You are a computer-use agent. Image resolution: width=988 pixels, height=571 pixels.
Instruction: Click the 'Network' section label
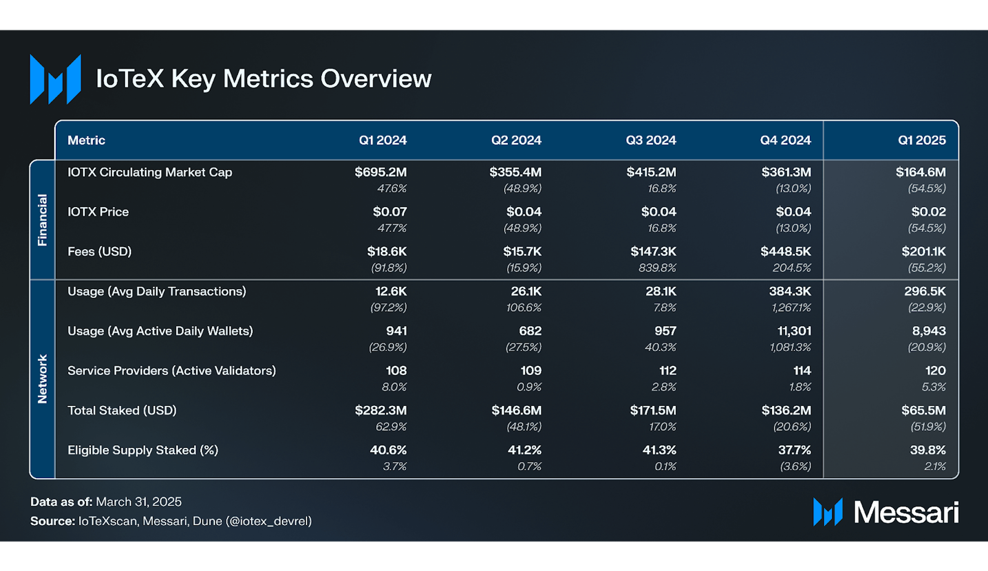(x=42, y=379)
